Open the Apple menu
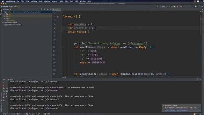This screenshot has width=204, height=115. coord(3,1)
